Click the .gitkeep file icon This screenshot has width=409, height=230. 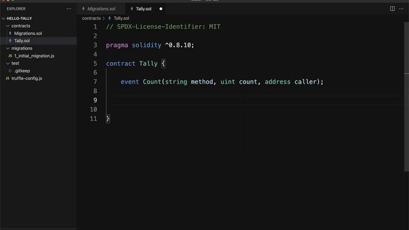tap(10, 71)
